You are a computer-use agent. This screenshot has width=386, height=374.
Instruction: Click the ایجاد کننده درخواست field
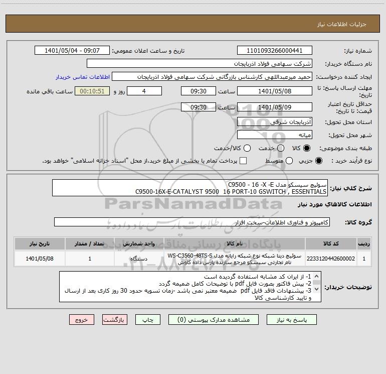click(x=212, y=76)
